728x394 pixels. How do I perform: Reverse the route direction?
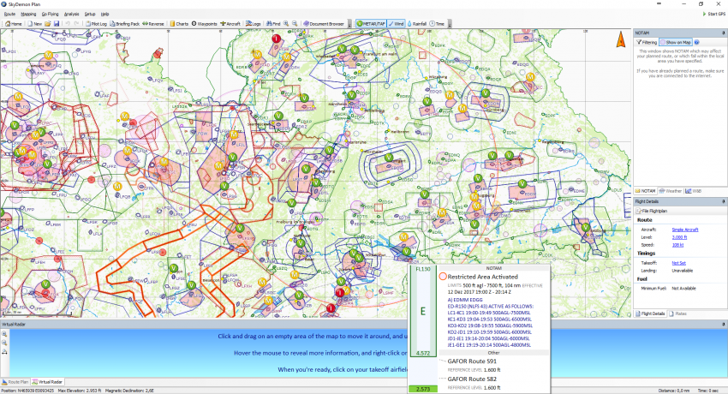tap(153, 24)
